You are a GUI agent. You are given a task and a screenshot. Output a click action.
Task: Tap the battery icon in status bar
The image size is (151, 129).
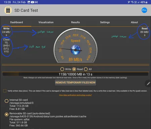pyautogui.click(x=147, y=2)
